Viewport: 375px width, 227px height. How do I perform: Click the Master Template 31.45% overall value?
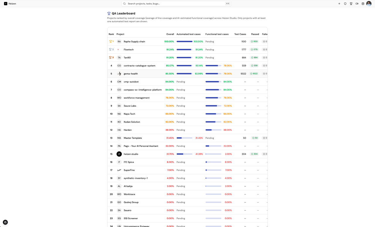point(170,138)
